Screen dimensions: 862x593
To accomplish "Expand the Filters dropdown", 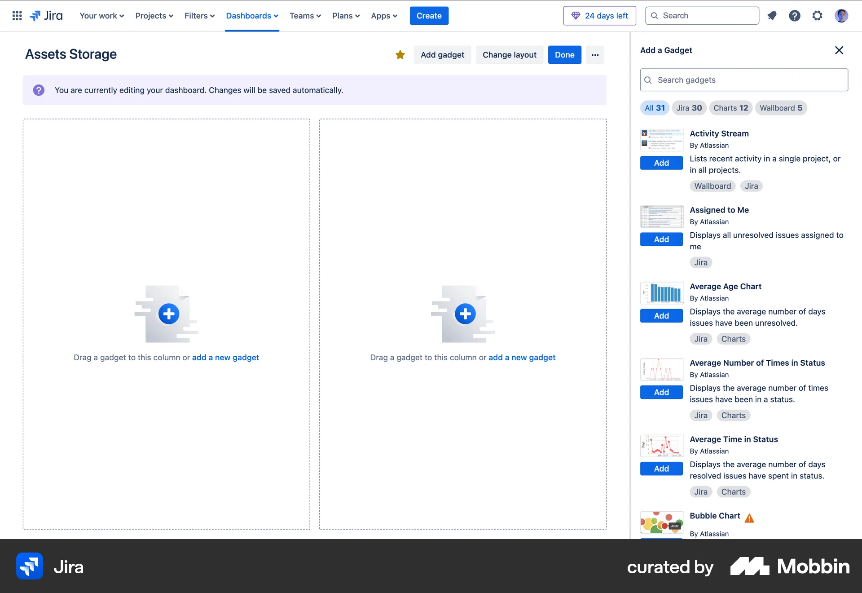I will [x=199, y=15].
